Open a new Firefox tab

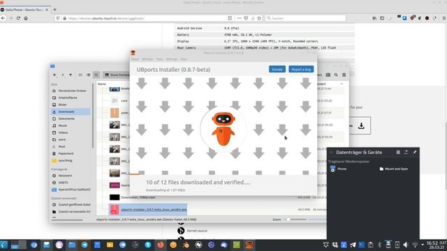coord(54,9)
